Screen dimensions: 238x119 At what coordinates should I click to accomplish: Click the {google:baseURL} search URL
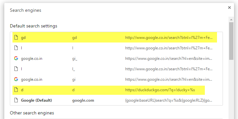click(x=169, y=100)
